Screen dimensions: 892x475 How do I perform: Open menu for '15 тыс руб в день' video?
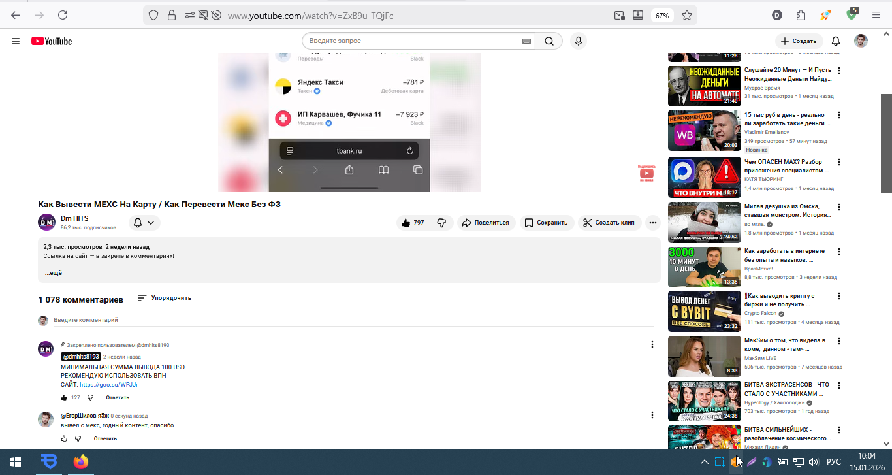pos(839,116)
